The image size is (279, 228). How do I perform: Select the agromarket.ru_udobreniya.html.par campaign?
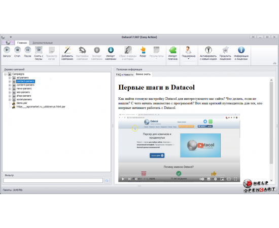click(41, 106)
